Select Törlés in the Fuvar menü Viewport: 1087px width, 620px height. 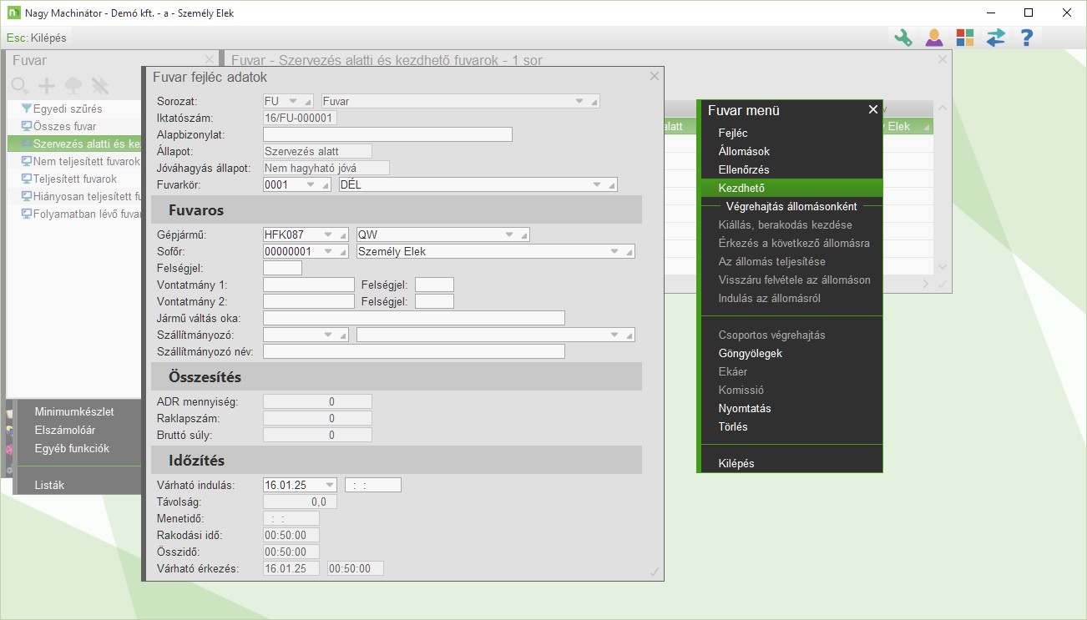(733, 426)
